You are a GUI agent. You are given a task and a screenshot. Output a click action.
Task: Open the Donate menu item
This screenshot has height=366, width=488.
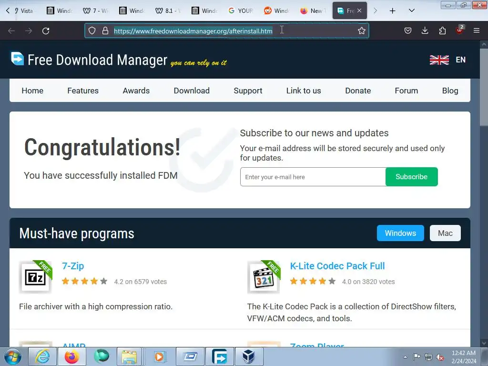tap(358, 91)
